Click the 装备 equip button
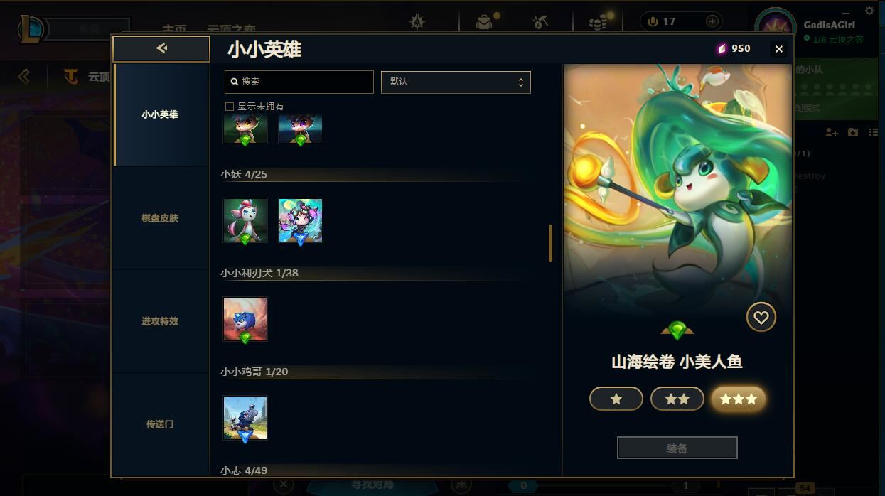The image size is (885, 496). (x=677, y=448)
